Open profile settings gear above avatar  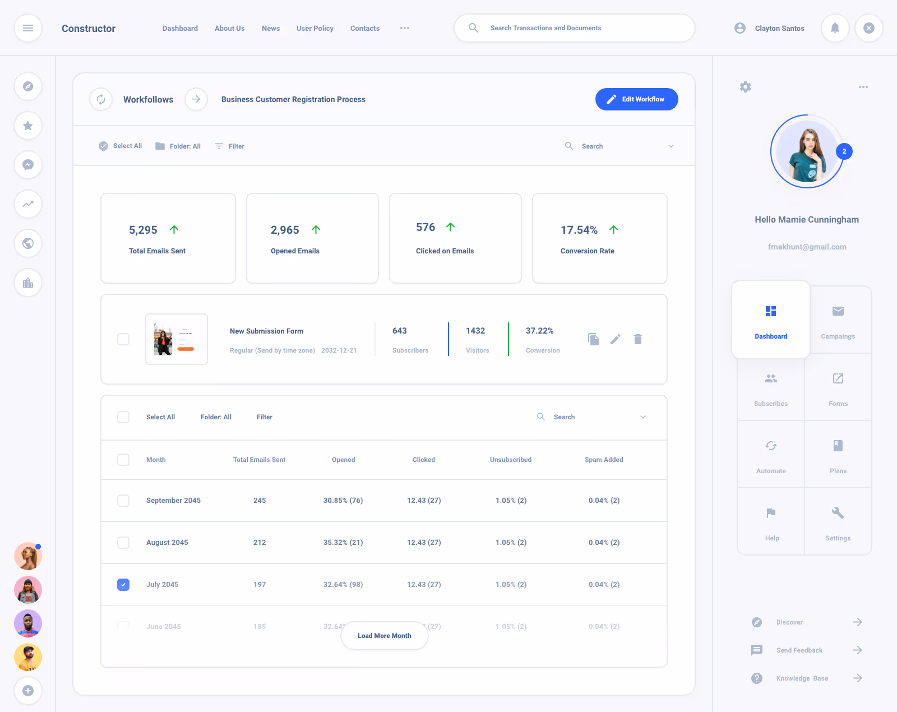(x=745, y=87)
